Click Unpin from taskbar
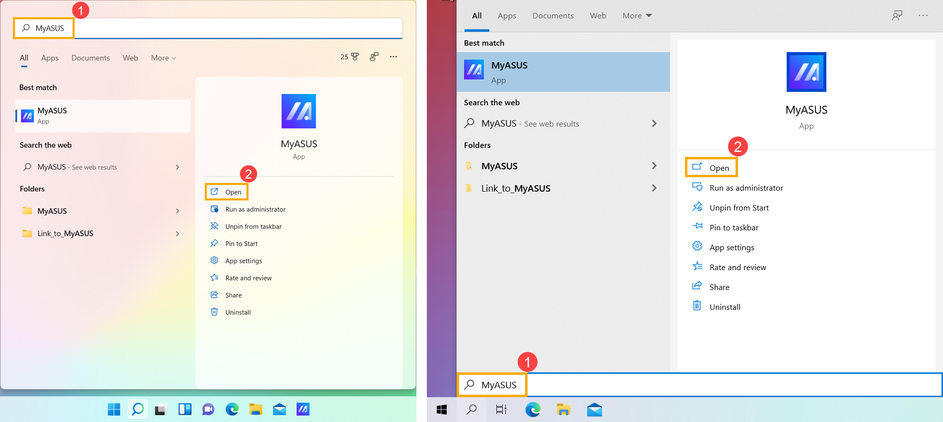The height and width of the screenshot is (422, 943). [x=246, y=227]
